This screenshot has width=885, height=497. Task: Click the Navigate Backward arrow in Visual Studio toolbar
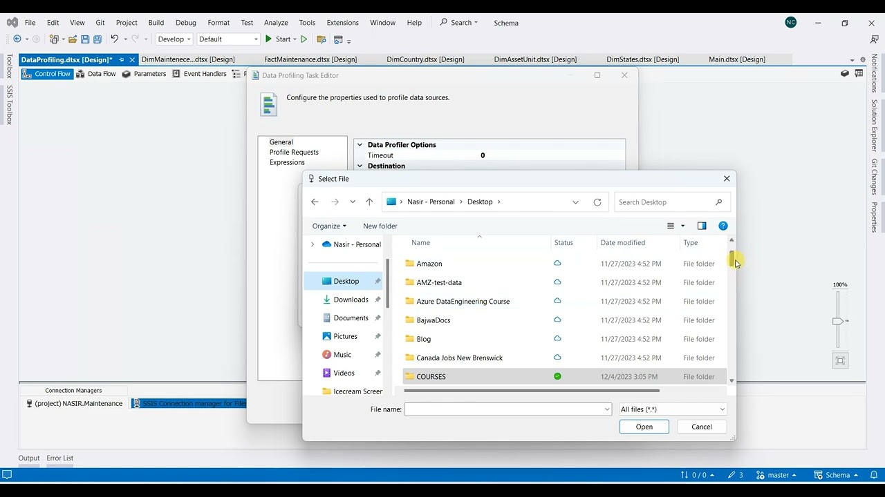point(17,39)
